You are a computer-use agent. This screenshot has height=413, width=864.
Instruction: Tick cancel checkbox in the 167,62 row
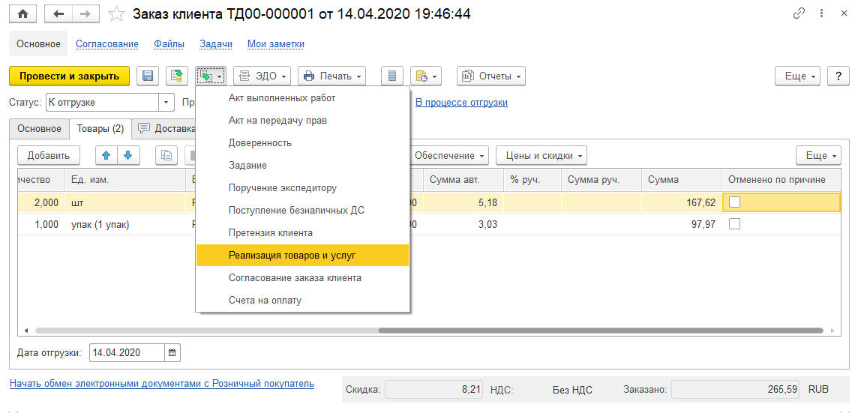click(734, 202)
